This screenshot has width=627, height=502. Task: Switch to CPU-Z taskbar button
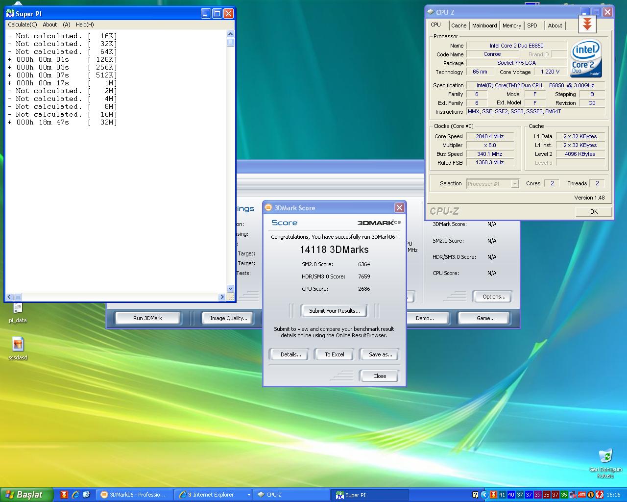tap(291, 495)
